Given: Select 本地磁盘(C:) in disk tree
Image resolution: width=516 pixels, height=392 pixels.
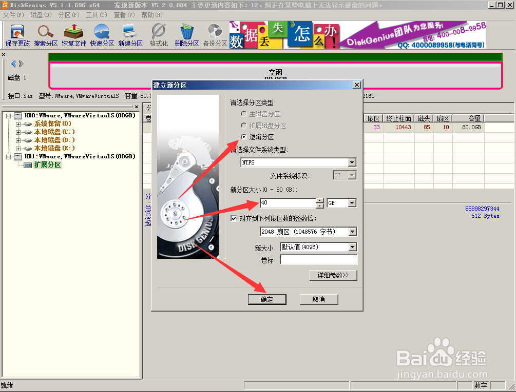Looking at the screenshot, I should [x=54, y=132].
